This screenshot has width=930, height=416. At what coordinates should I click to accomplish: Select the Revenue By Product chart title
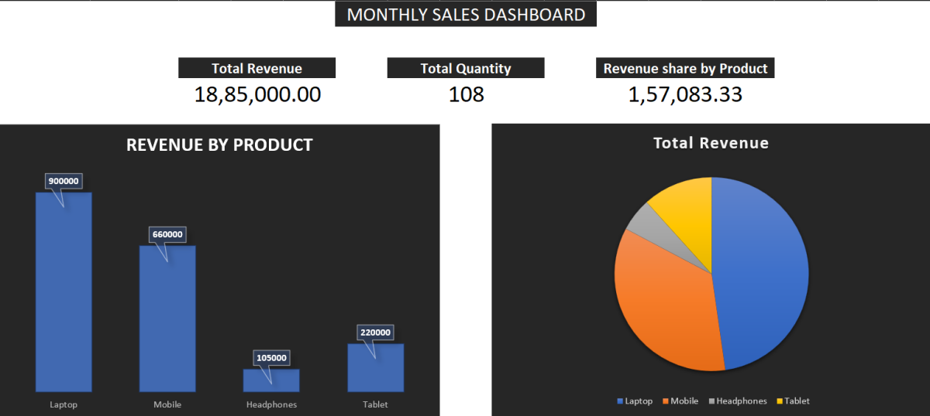click(x=219, y=145)
